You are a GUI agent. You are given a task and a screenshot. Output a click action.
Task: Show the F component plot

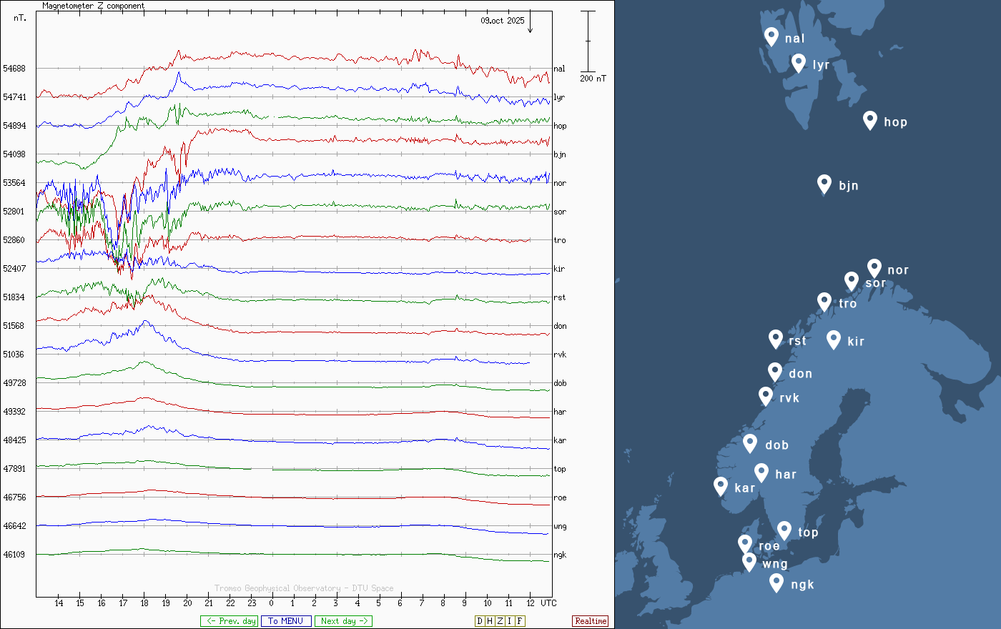(x=519, y=621)
